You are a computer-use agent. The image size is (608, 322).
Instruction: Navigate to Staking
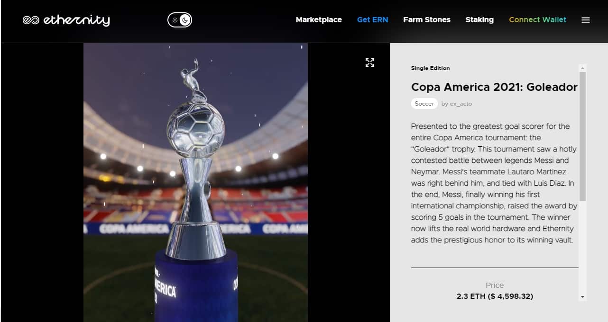point(479,20)
